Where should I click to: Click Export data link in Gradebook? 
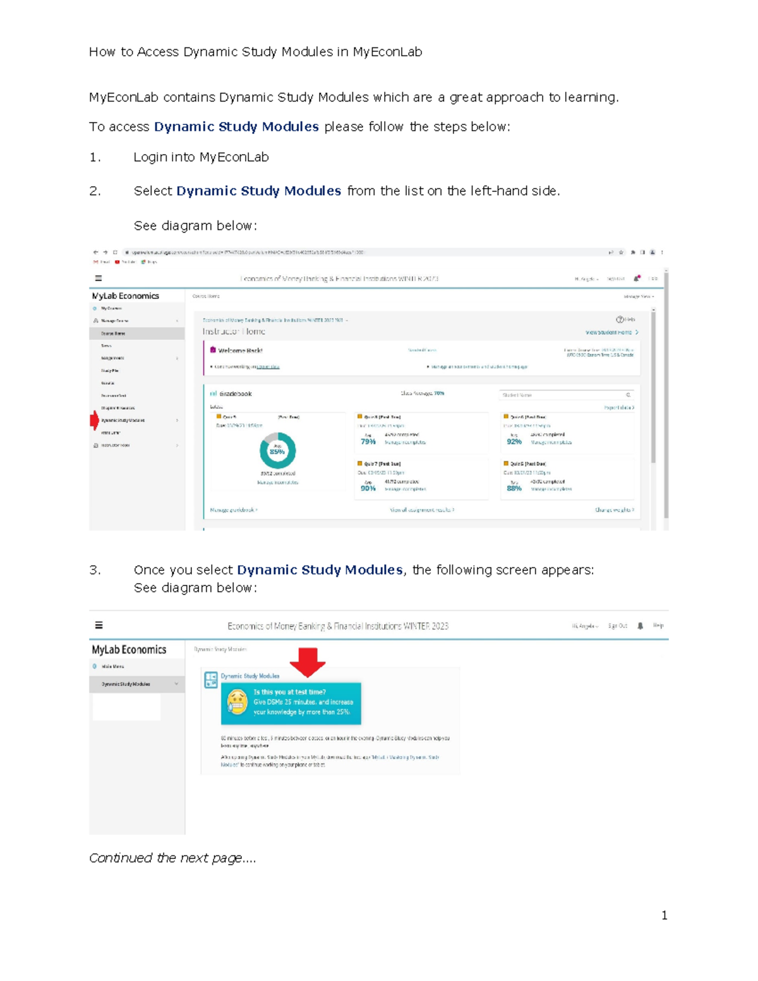[619, 408]
